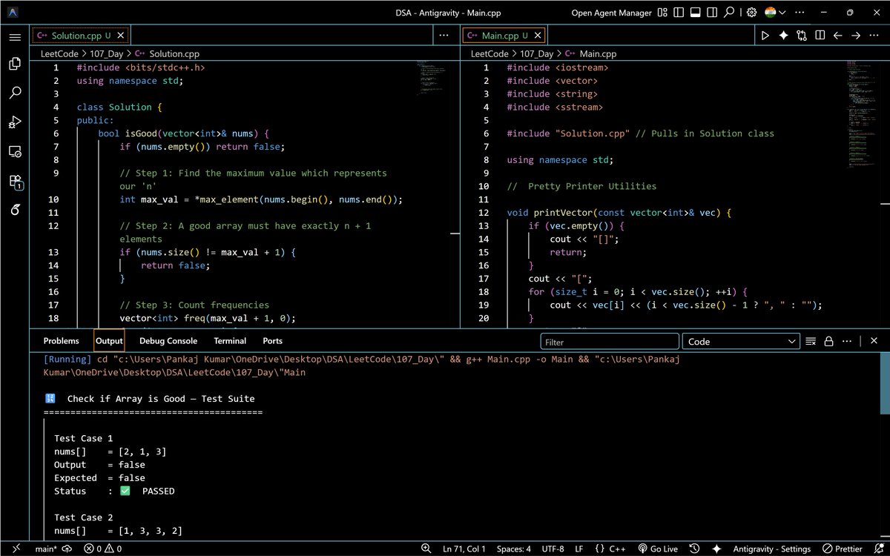This screenshot has height=556, width=890.
Task: Open the Run and Debug view
Action: (15, 122)
